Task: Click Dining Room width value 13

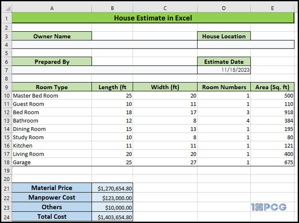Action: coord(165,129)
